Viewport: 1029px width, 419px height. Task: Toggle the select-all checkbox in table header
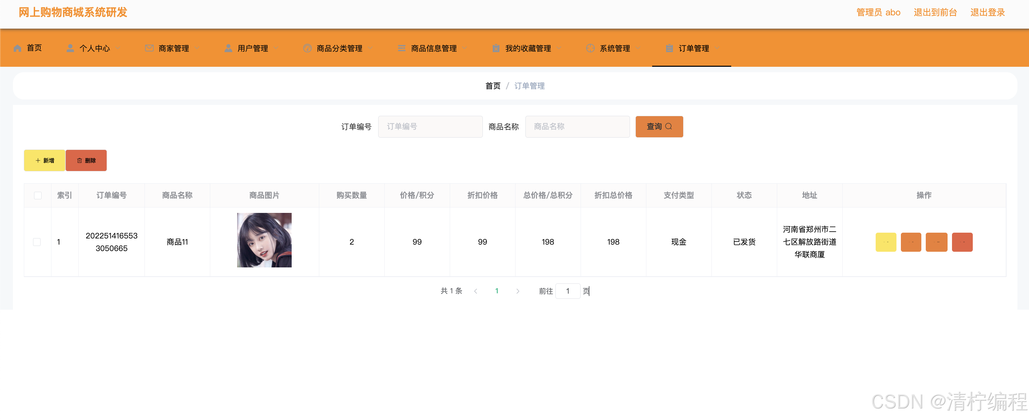tap(37, 195)
